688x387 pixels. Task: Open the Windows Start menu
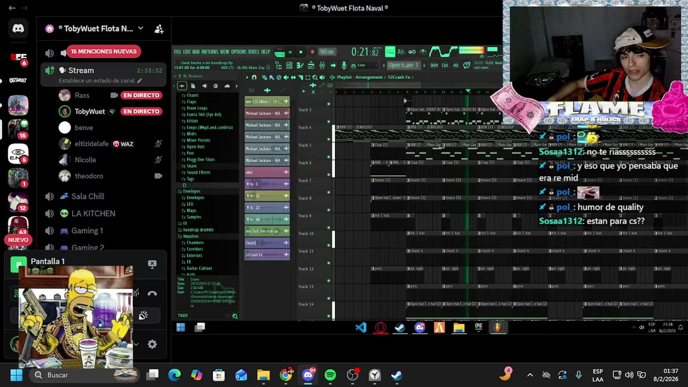[16, 375]
